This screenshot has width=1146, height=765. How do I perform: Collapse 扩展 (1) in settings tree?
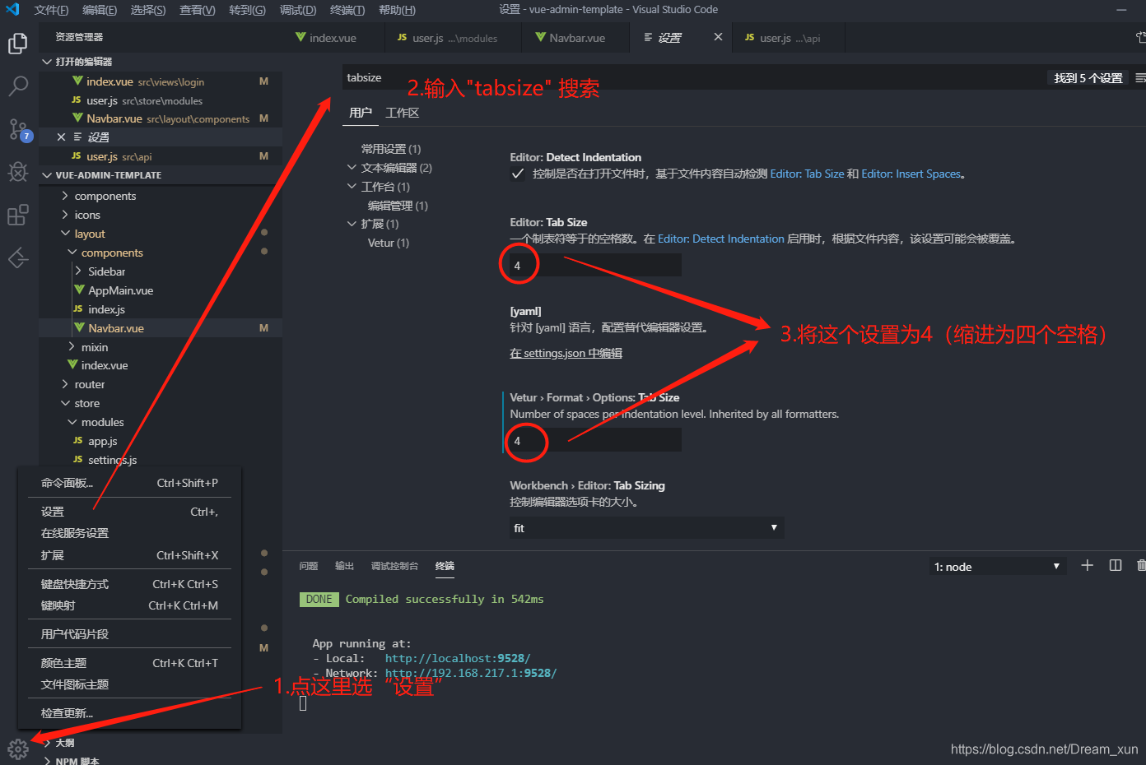(352, 224)
